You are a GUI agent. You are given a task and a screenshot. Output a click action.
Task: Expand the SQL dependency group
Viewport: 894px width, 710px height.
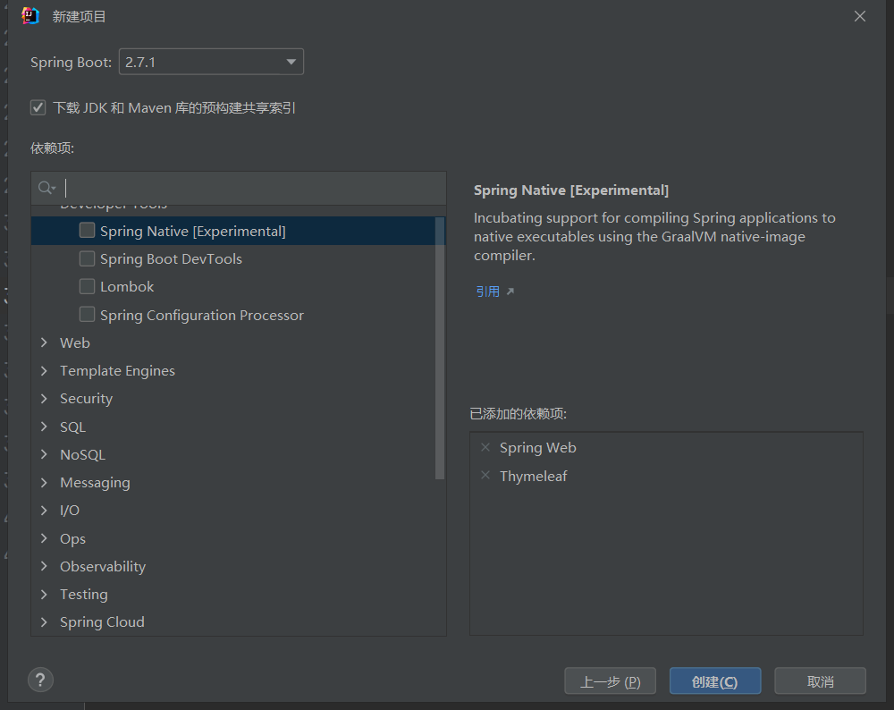pyautogui.click(x=44, y=427)
